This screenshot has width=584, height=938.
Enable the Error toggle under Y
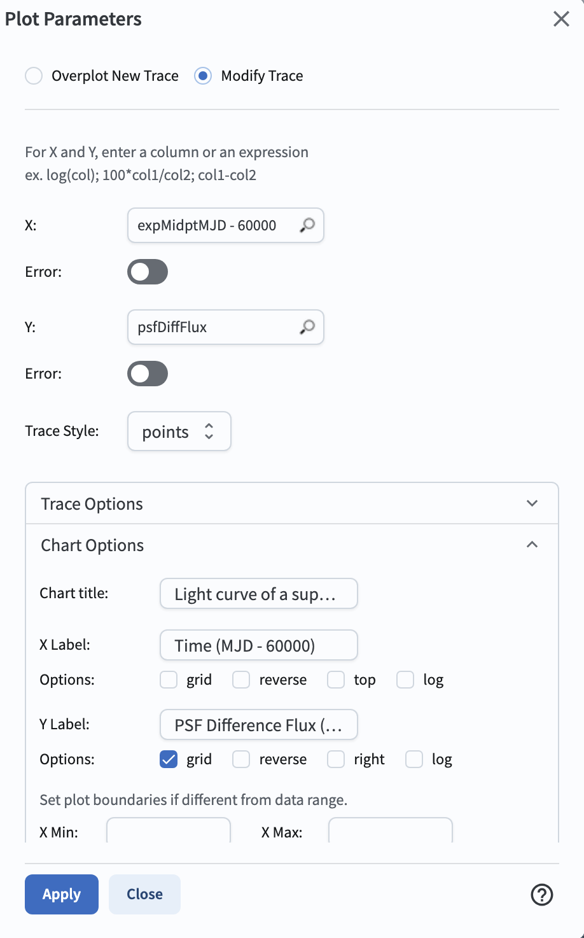[148, 374]
